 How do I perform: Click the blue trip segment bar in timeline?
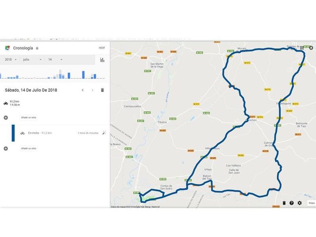tap(13, 133)
